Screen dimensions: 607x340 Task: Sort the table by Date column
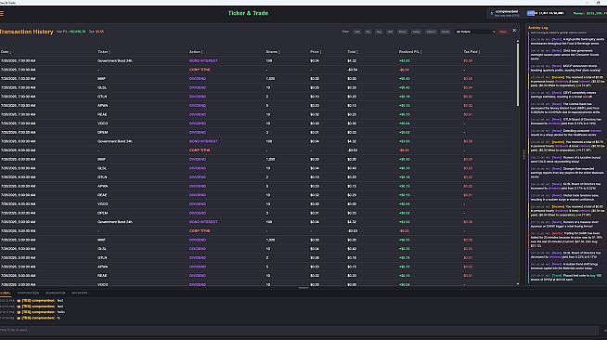(x=6, y=51)
